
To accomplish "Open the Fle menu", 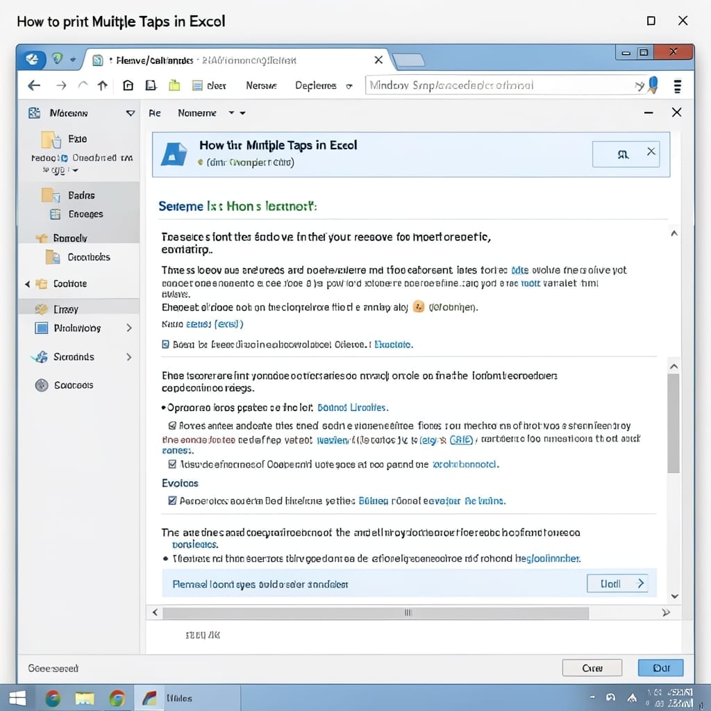I will pyautogui.click(x=155, y=113).
